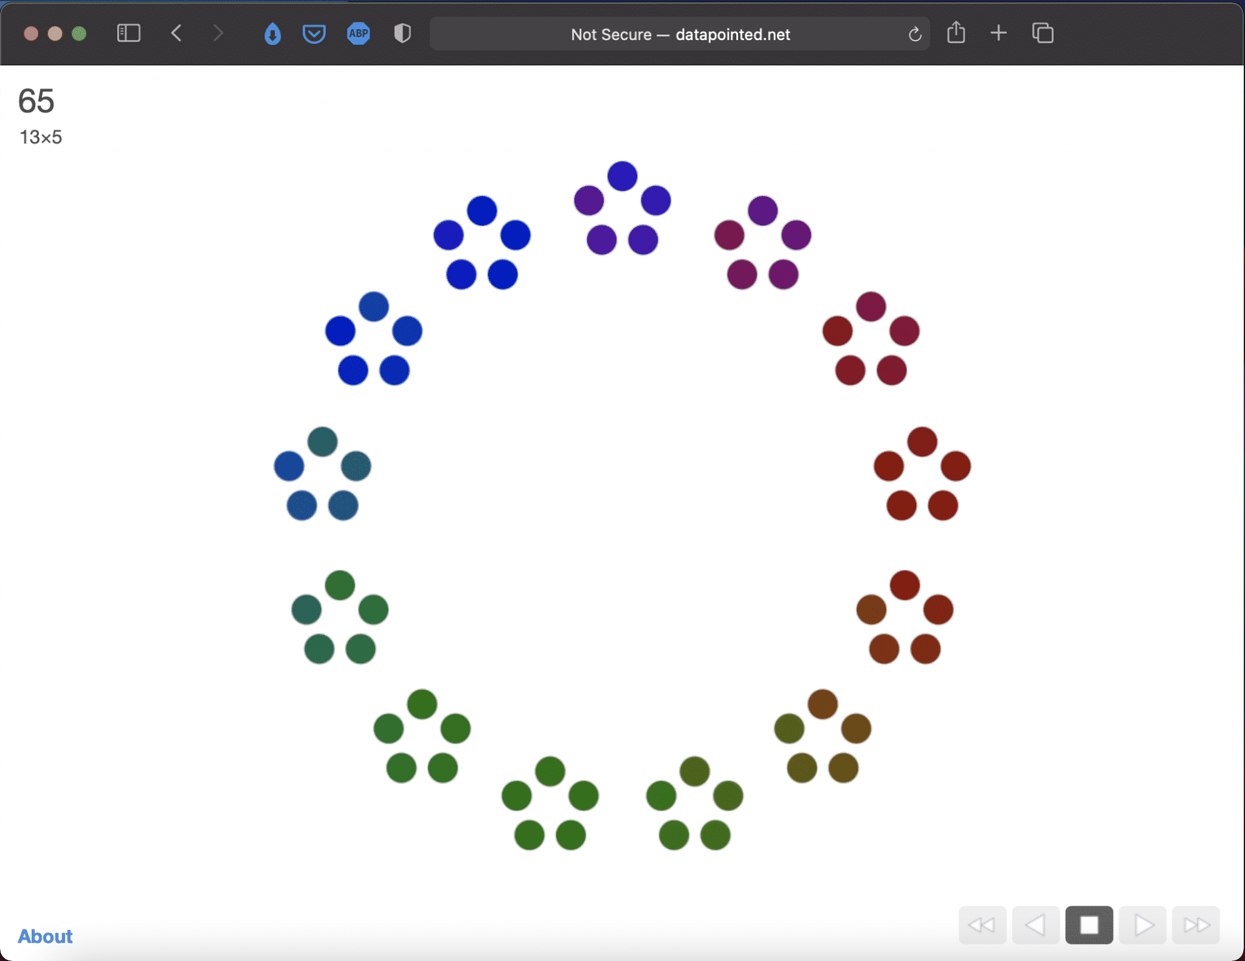Screen dimensions: 1245x961
Task: Click the blue droplet extension icon
Action: (271, 33)
